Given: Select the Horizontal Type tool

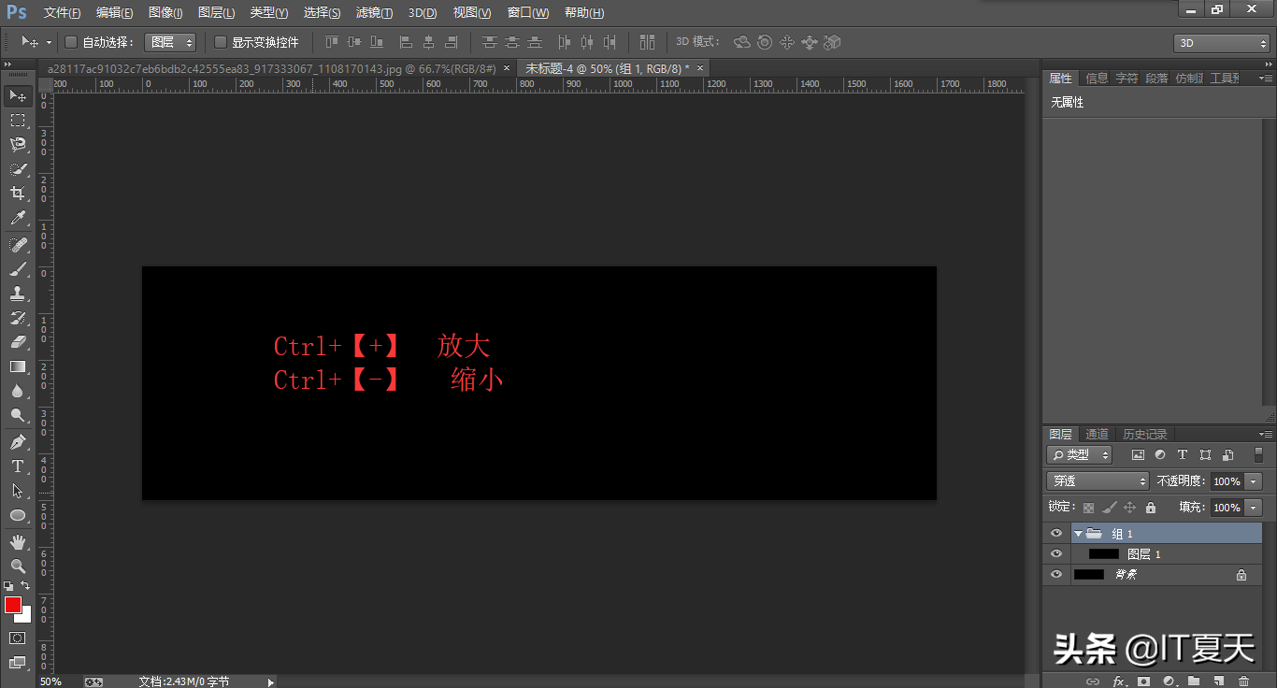Looking at the screenshot, I should coord(18,466).
